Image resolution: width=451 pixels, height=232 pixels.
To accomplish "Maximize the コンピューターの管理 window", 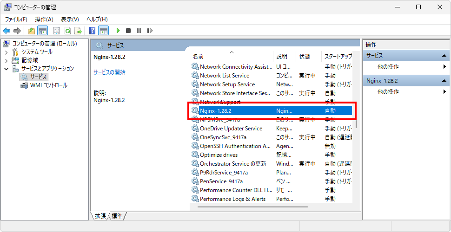I will (x=418, y=7).
